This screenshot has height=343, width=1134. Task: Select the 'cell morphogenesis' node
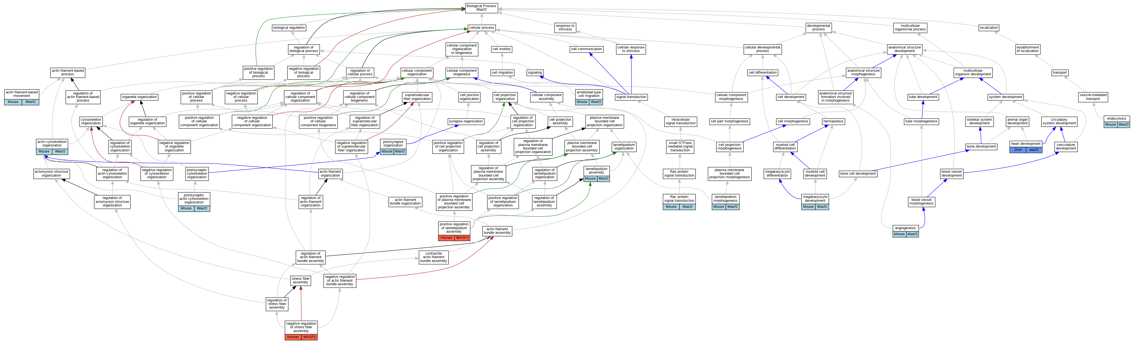point(792,121)
